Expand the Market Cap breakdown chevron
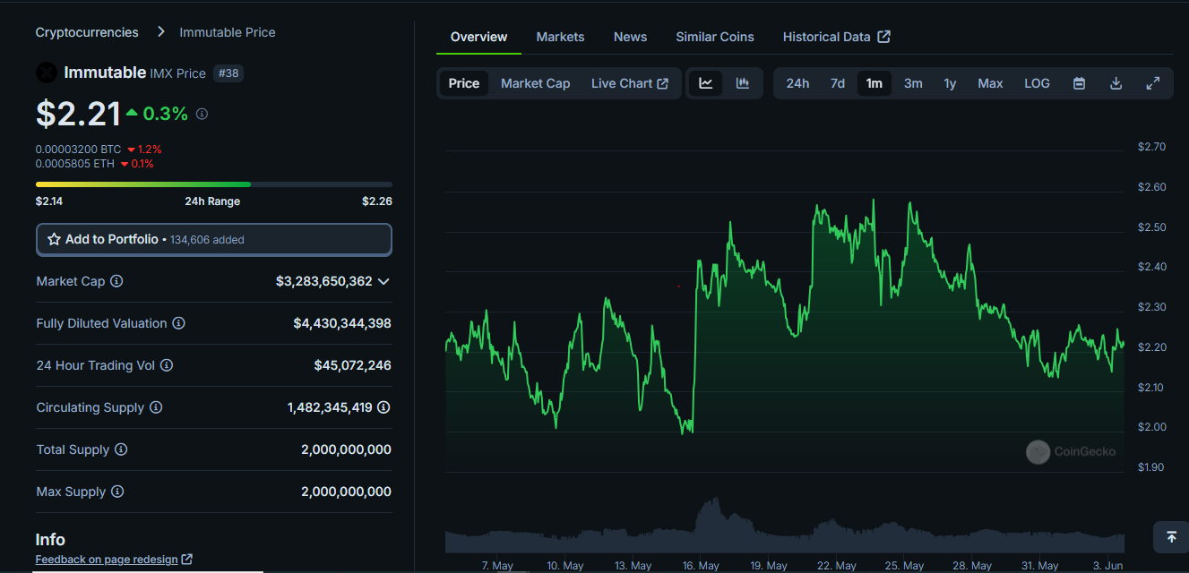The image size is (1189, 573). 383,281
